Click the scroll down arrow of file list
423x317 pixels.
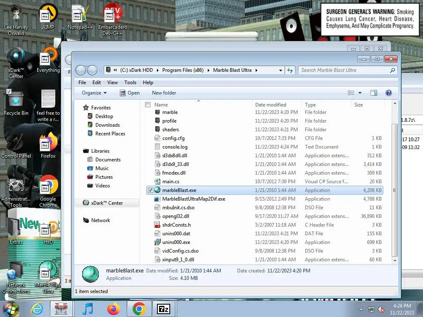395,261
